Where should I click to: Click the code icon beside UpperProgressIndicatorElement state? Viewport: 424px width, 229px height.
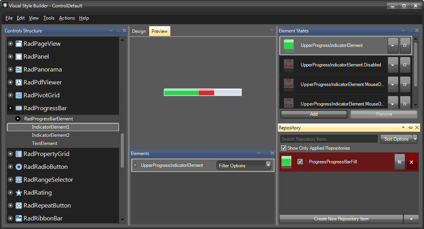pyautogui.click(x=405, y=45)
